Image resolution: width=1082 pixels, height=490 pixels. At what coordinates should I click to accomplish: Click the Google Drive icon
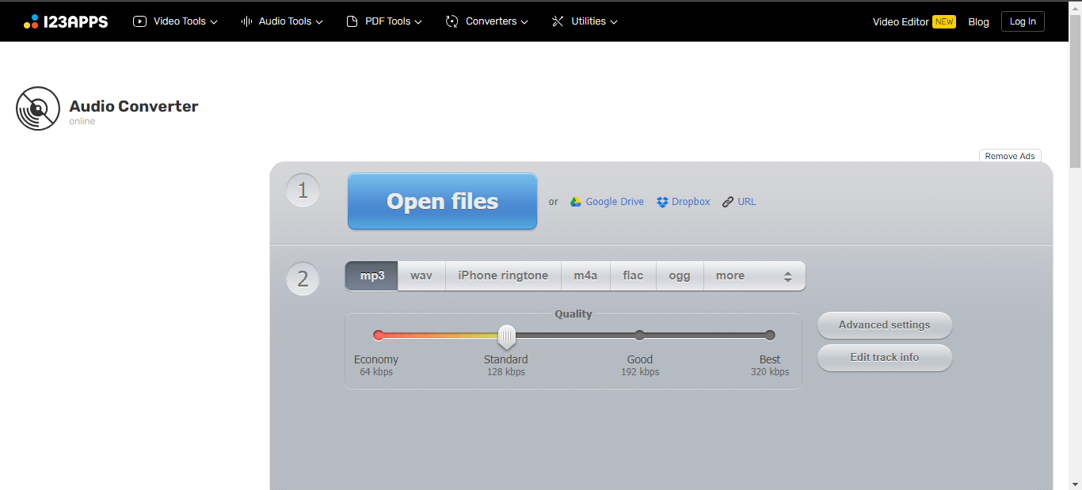pos(576,202)
